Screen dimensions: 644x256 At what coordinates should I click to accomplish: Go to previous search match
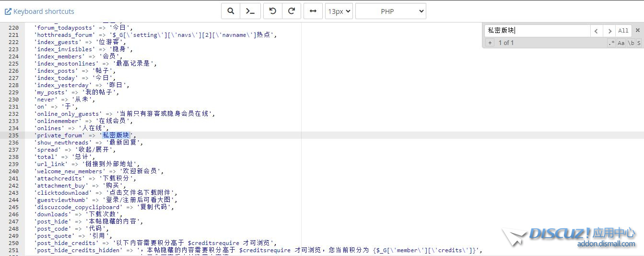tap(596, 31)
